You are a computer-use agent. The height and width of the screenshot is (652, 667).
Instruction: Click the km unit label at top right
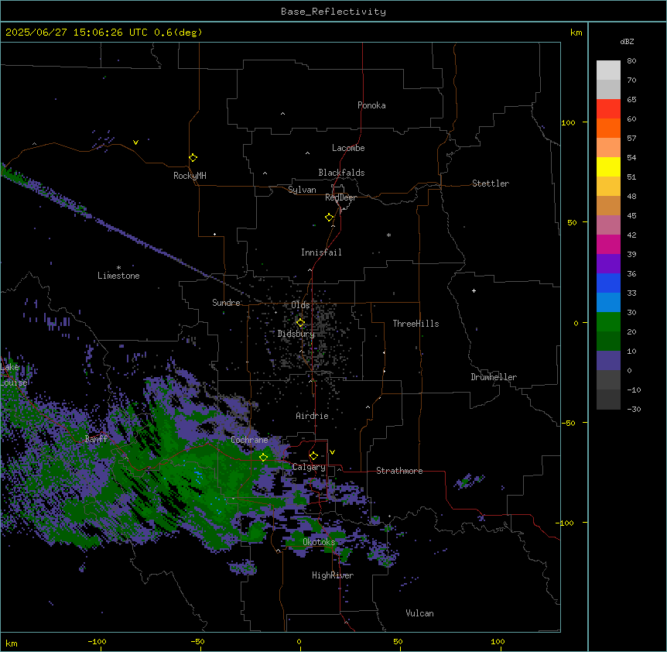click(576, 33)
